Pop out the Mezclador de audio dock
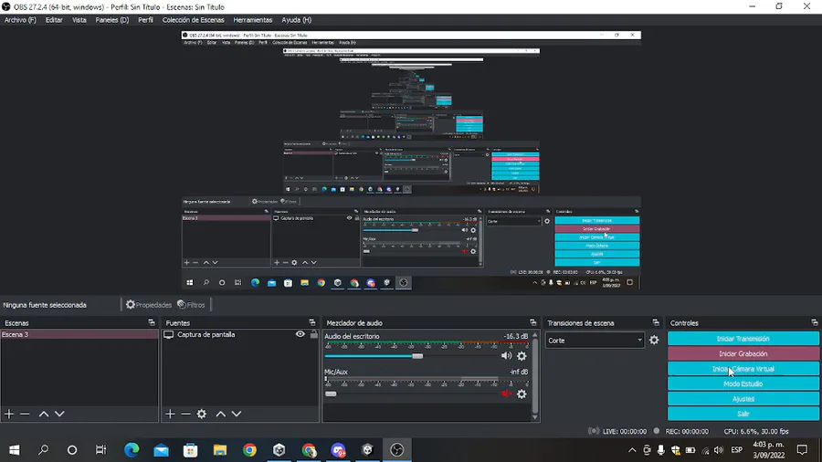The width and height of the screenshot is (822, 462). [x=533, y=322]
